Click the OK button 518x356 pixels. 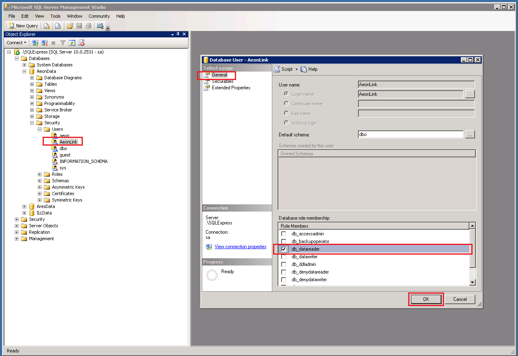point(425,299)
